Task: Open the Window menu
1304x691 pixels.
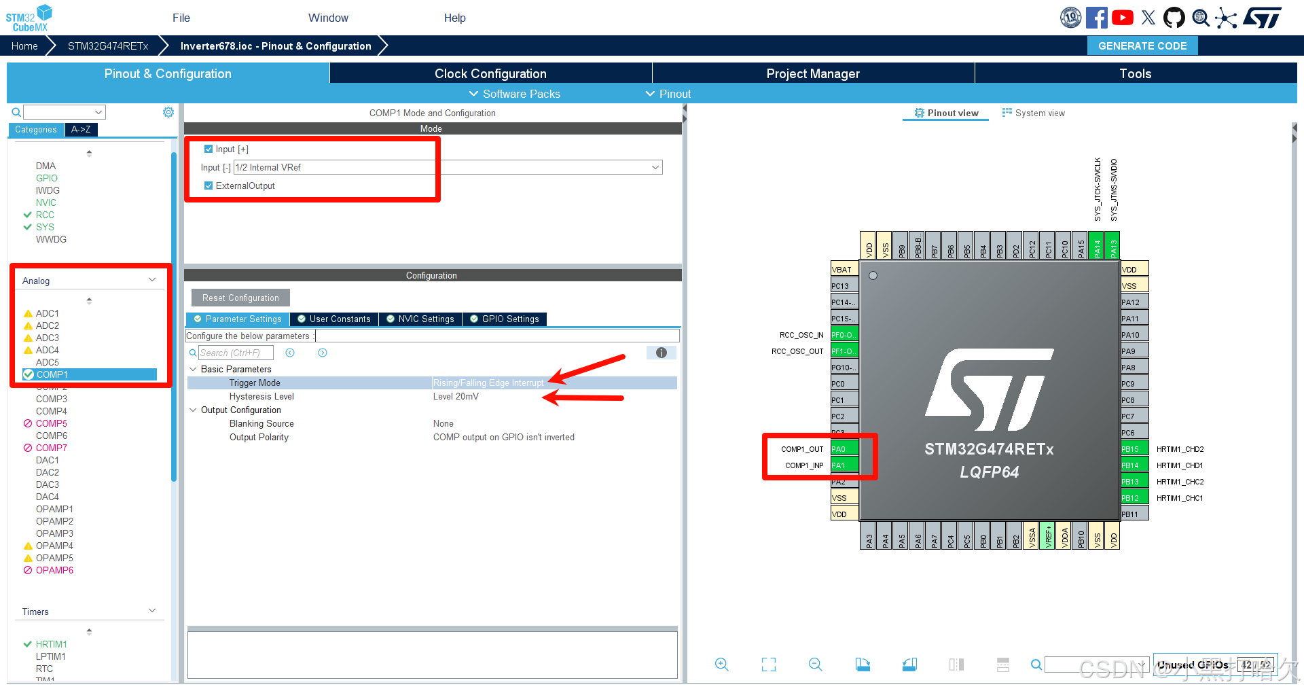Action: click(x=328, y=18)
